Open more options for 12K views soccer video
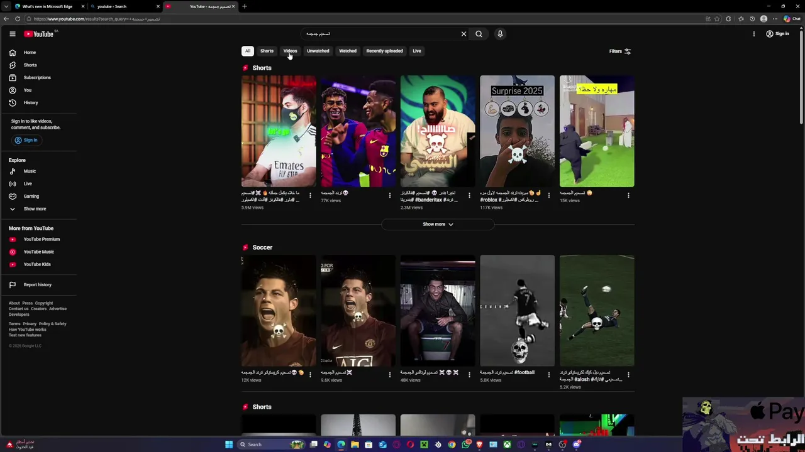Viewport: 805px width, 452px height. (x=310, y=375)
